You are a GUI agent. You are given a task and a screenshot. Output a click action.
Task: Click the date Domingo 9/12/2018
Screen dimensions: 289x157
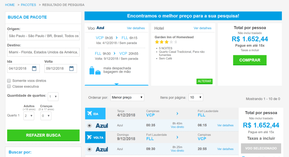tap(126, 137)
